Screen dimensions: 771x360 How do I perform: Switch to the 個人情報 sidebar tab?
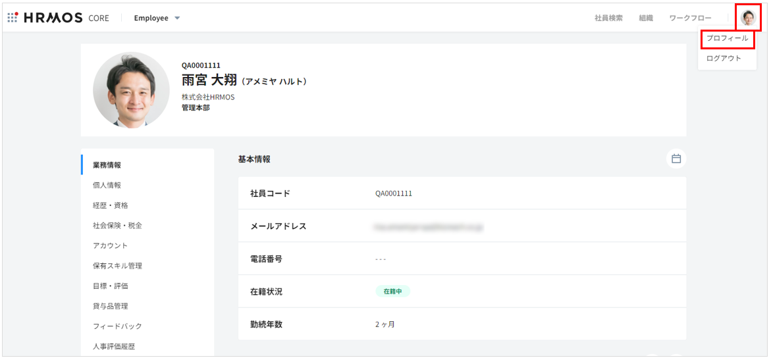[107, 186]
